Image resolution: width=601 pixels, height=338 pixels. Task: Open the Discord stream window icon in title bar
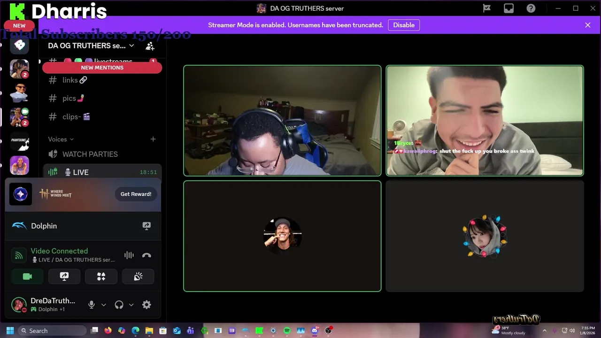509,8
